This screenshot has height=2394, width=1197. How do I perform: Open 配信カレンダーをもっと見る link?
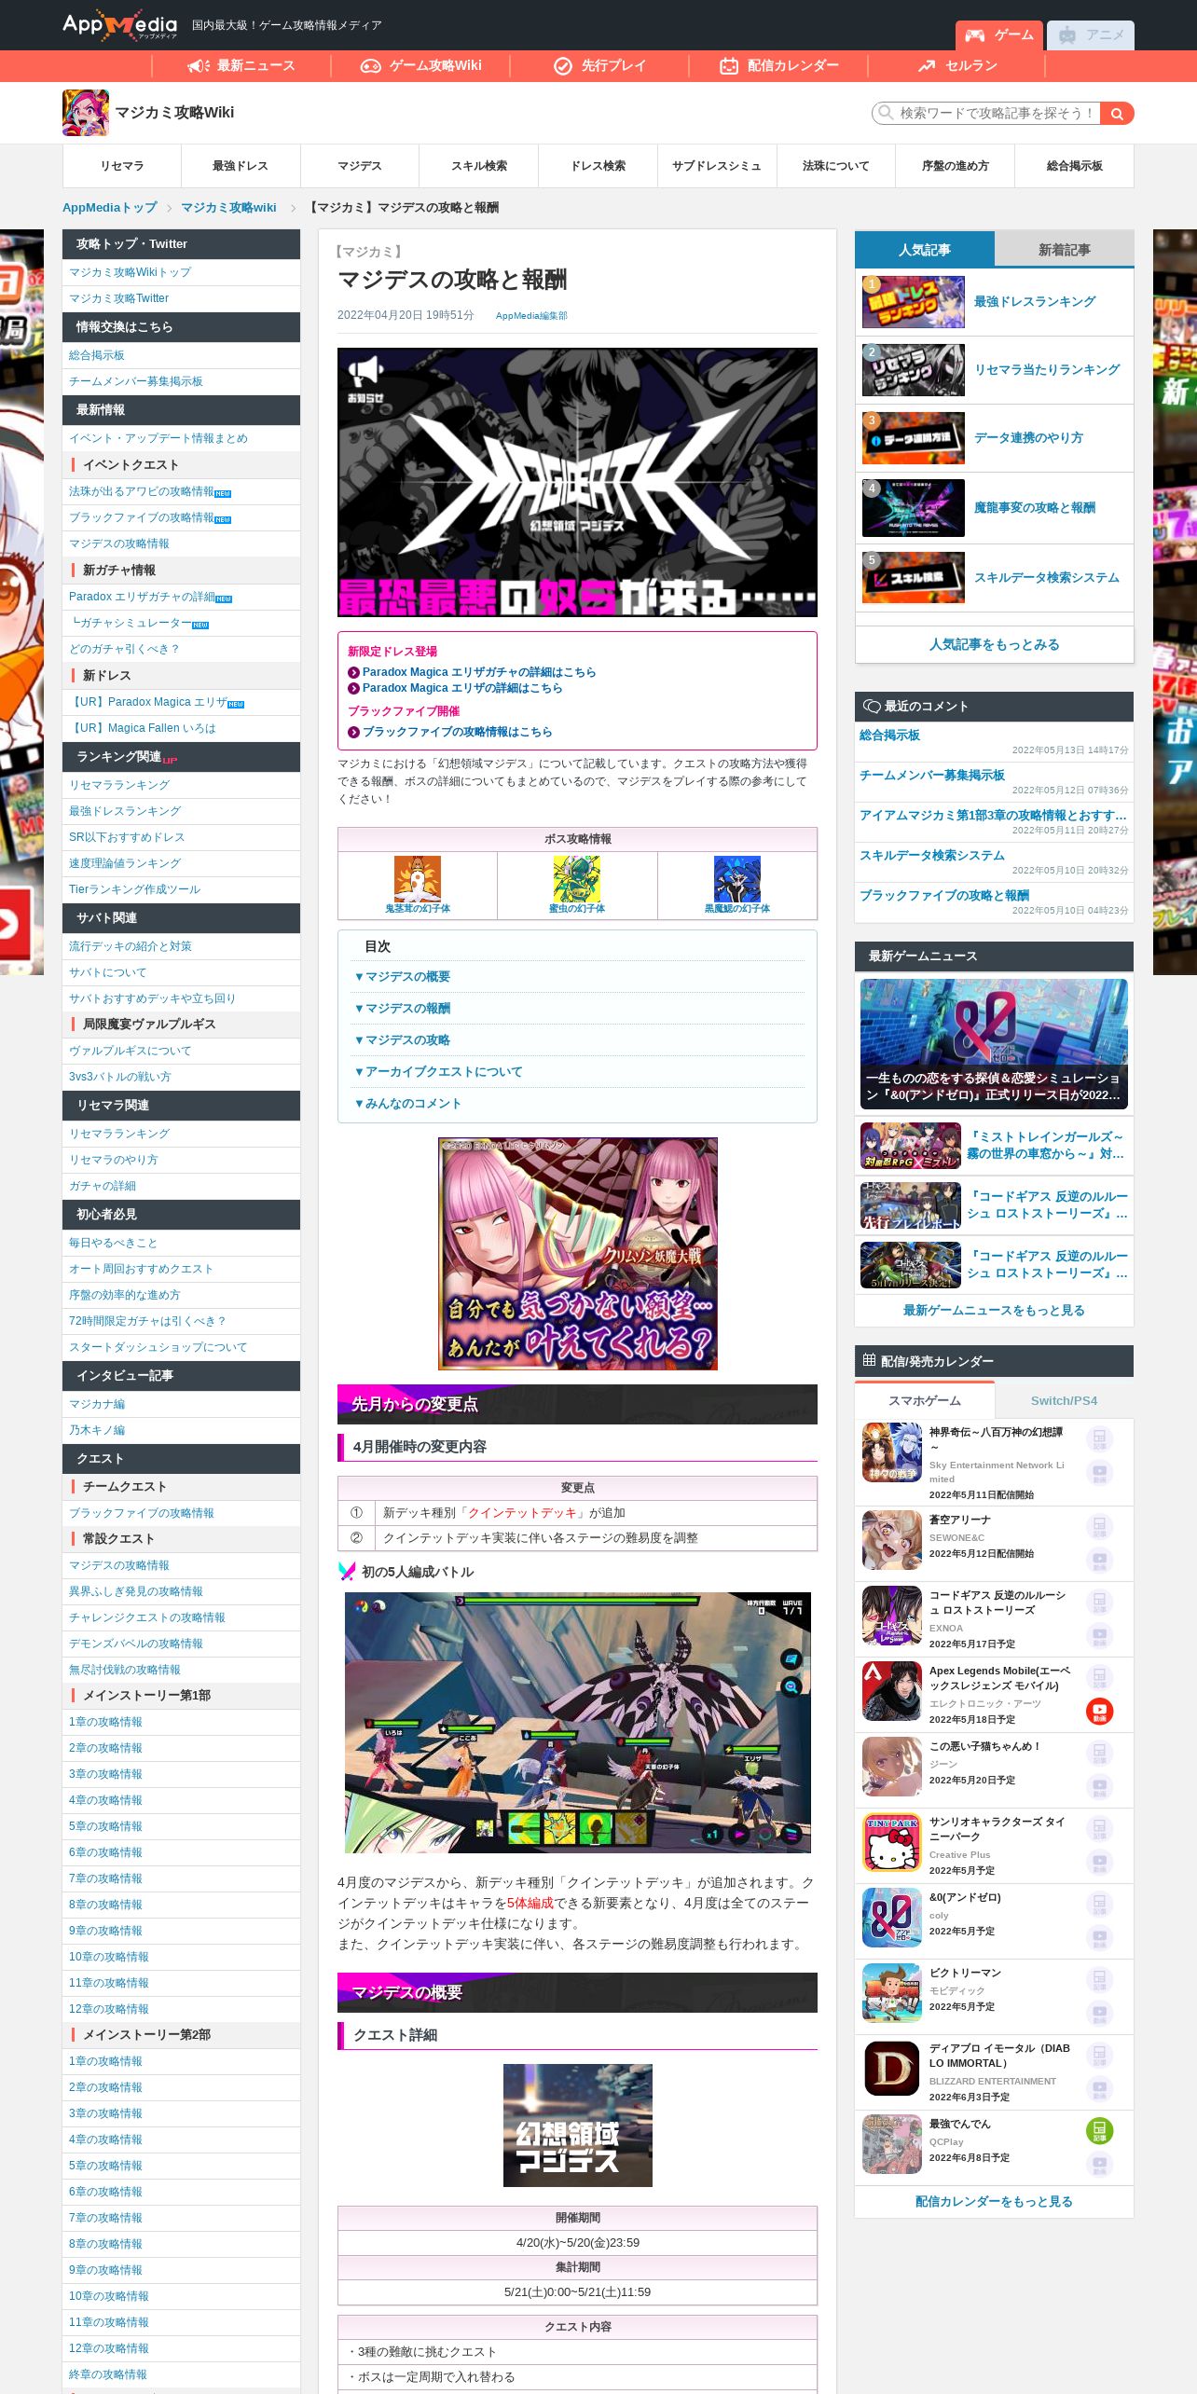(x=994, y=2201)
